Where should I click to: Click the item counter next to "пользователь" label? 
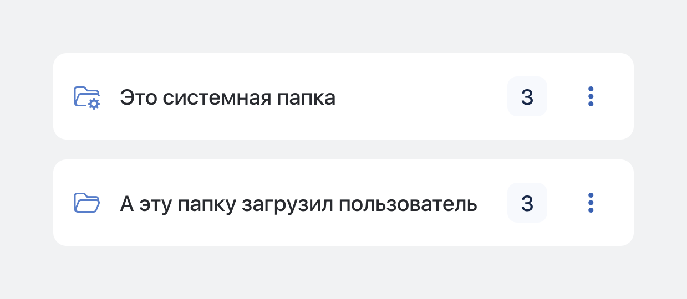tap(527, 203)
